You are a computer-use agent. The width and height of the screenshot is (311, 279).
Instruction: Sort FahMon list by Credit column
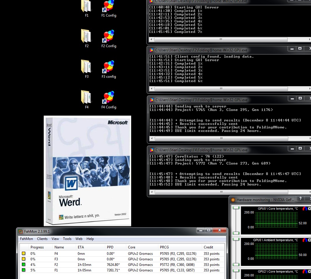213,247
